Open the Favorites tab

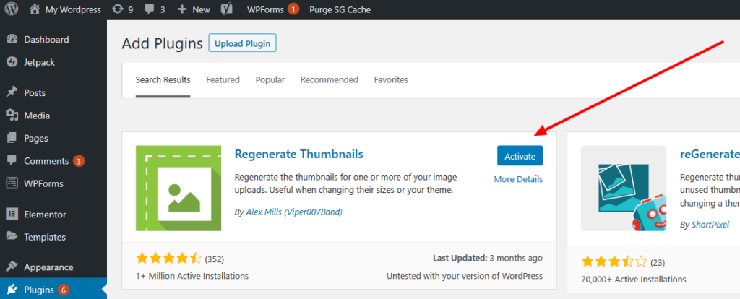(x=391, y=79)
